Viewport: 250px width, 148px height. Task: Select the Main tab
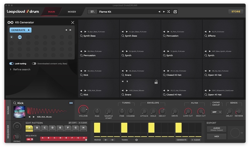pos(52,12)
